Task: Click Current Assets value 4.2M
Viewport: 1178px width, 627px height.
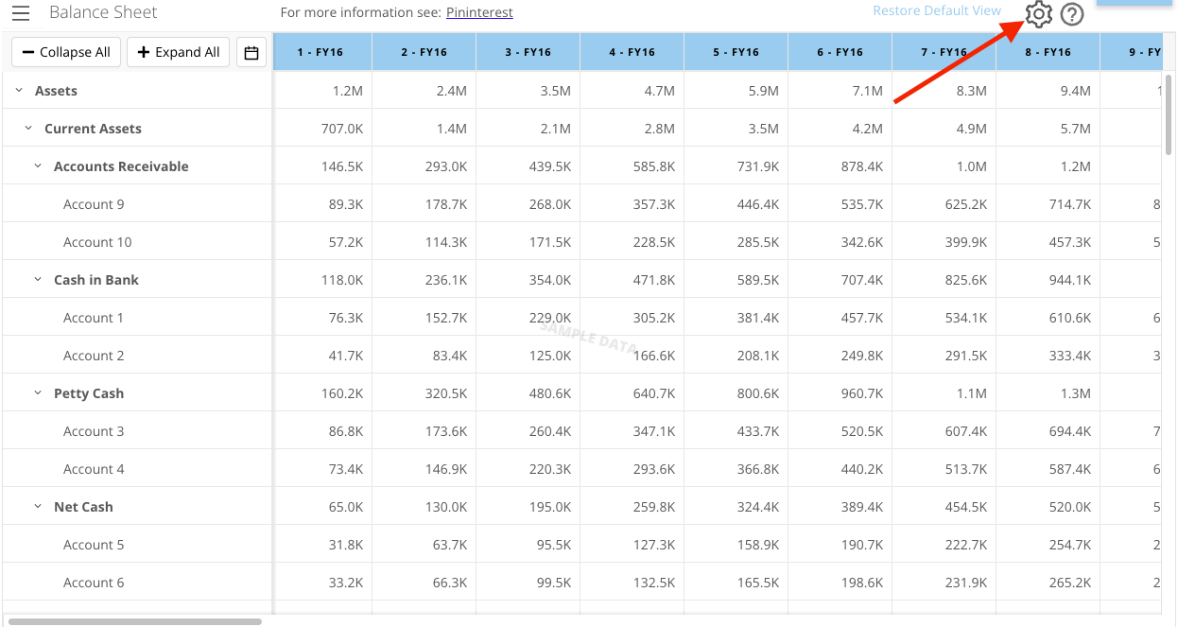Action: point(868,129)
